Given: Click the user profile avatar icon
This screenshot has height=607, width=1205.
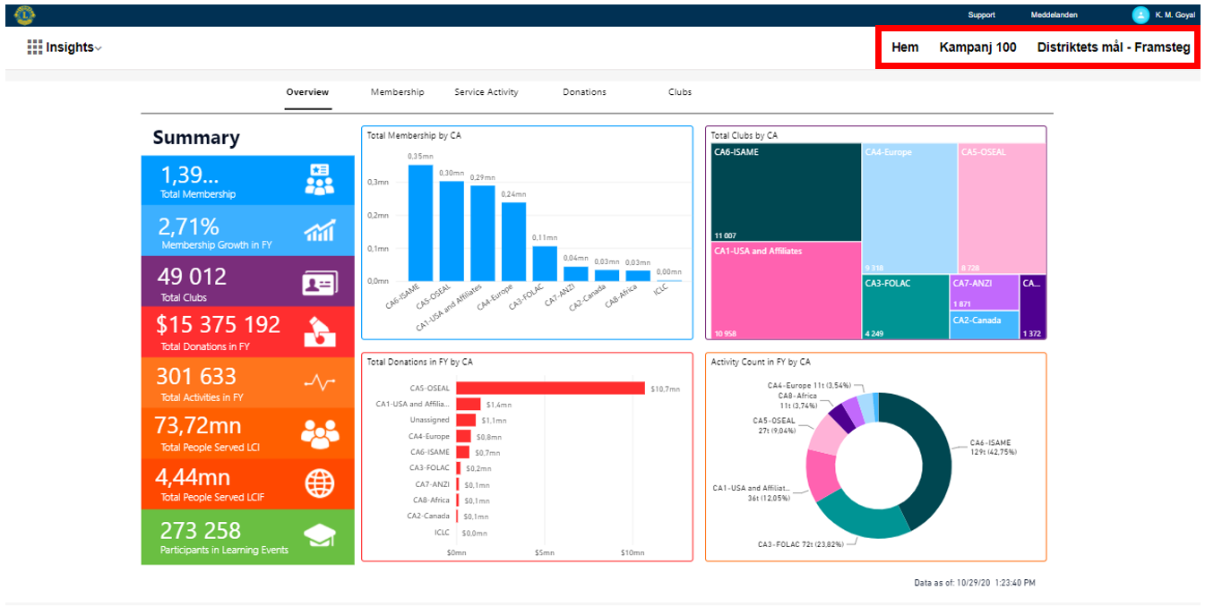Looking at the screenshot, I should click(x=1140, y=14).
